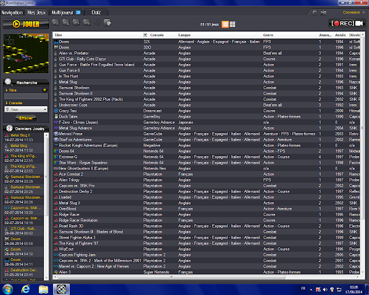
Task: Open the Windows Start menu
Action: pyautogui.click(x=7, y=289)
